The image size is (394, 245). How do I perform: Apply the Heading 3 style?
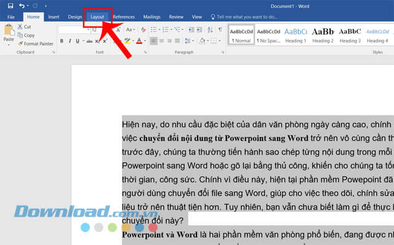[x=350, y=35]
